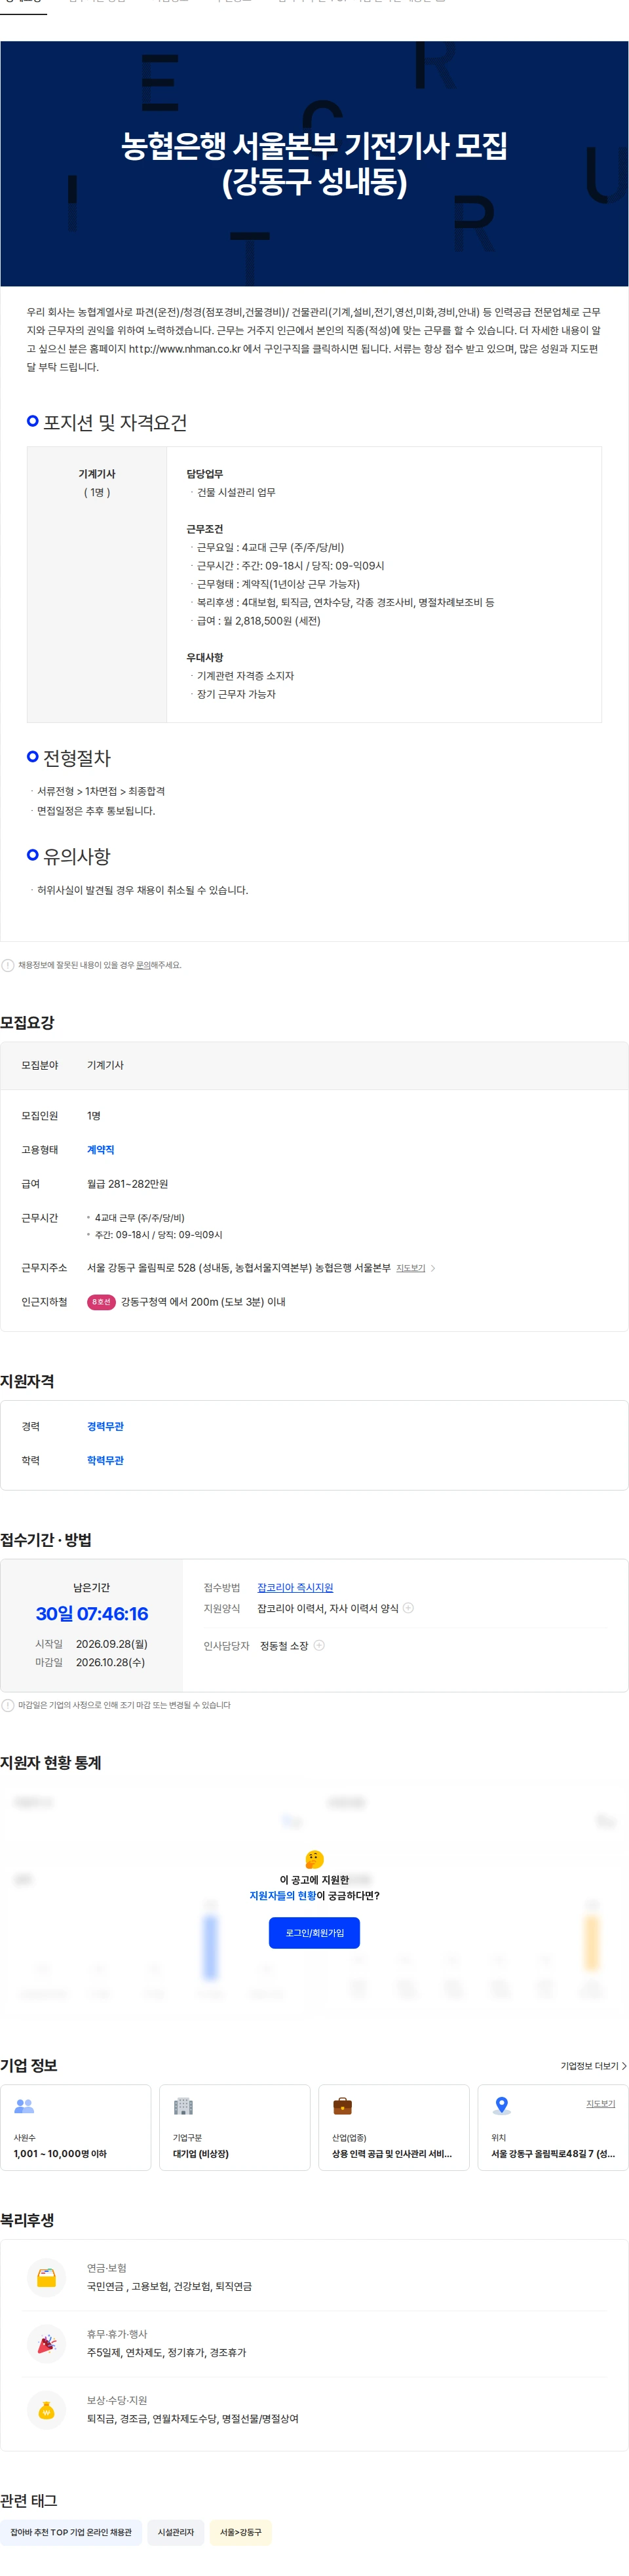This screenshot has height=2576, width=629.
Task: Click the chevron after the 근무지주소 지도보기 link
Action: (433, 1268)
